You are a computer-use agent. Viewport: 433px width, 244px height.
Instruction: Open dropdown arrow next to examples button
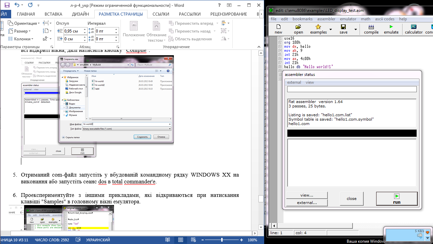point(331,29)
